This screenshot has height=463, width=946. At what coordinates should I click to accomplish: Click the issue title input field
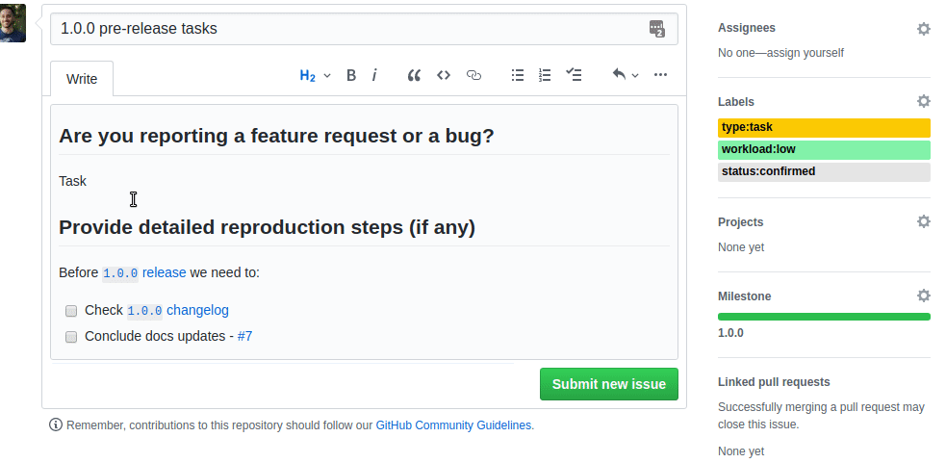(x=364, y=29)
